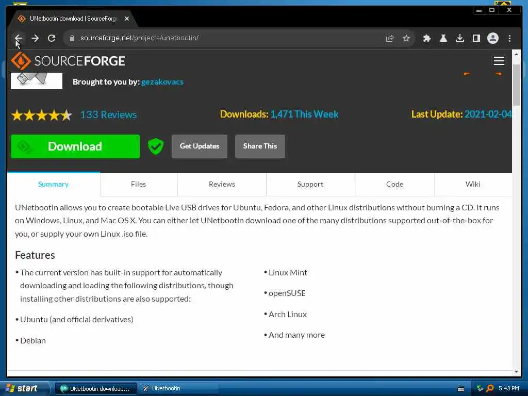Viewport: 528px width, 396px height.
Task: Click the orange magnifier tray icon
Action: click(x=490, y=389)
